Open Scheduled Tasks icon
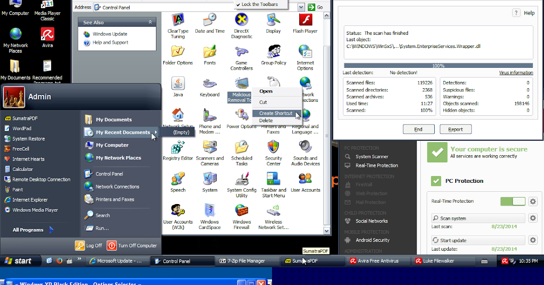The height and width of the screenshot is (285, 544). [242, 147]
